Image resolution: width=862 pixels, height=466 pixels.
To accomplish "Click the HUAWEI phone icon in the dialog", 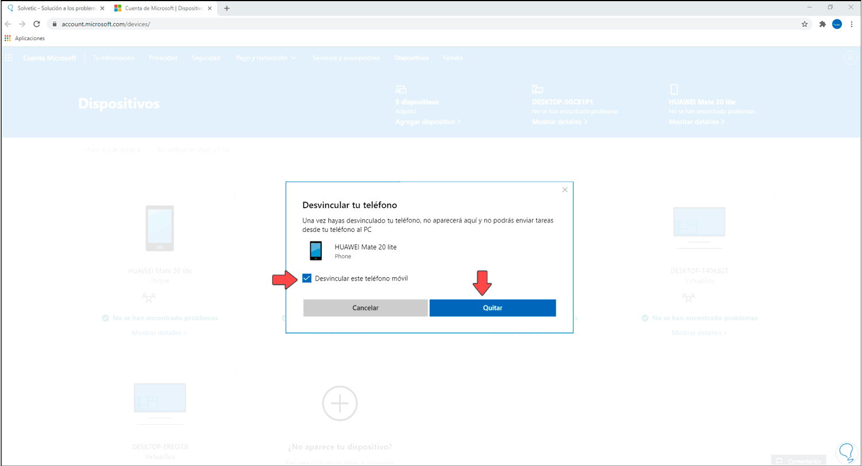I will 315,251.
